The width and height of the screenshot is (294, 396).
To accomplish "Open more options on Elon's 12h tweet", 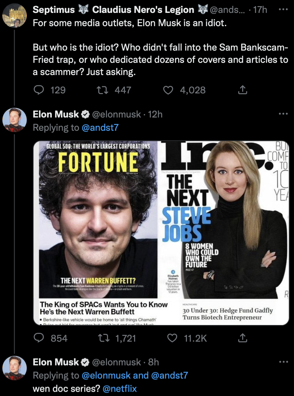I will [x=282, y=114].
